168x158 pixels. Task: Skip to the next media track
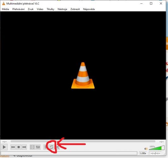(x=24, y=147)
